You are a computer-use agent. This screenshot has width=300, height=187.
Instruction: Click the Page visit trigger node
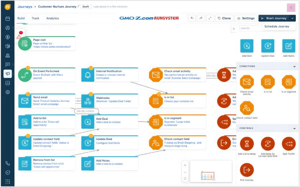[x=47, y=43]
